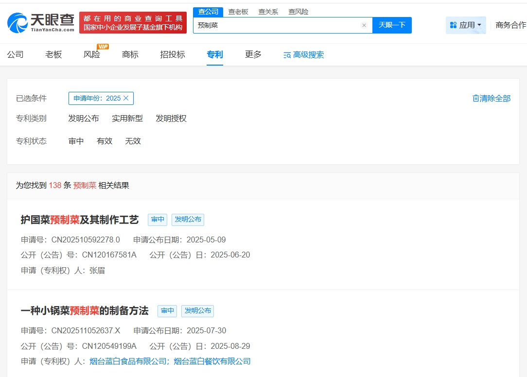Click in the search input field
This screenshot has width=527, height=377.
pos(277,25)
